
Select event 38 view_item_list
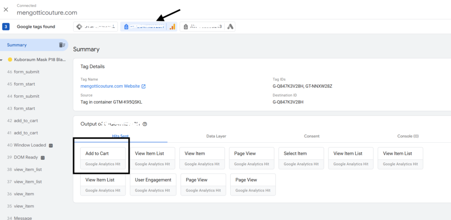tap(24, 170)
